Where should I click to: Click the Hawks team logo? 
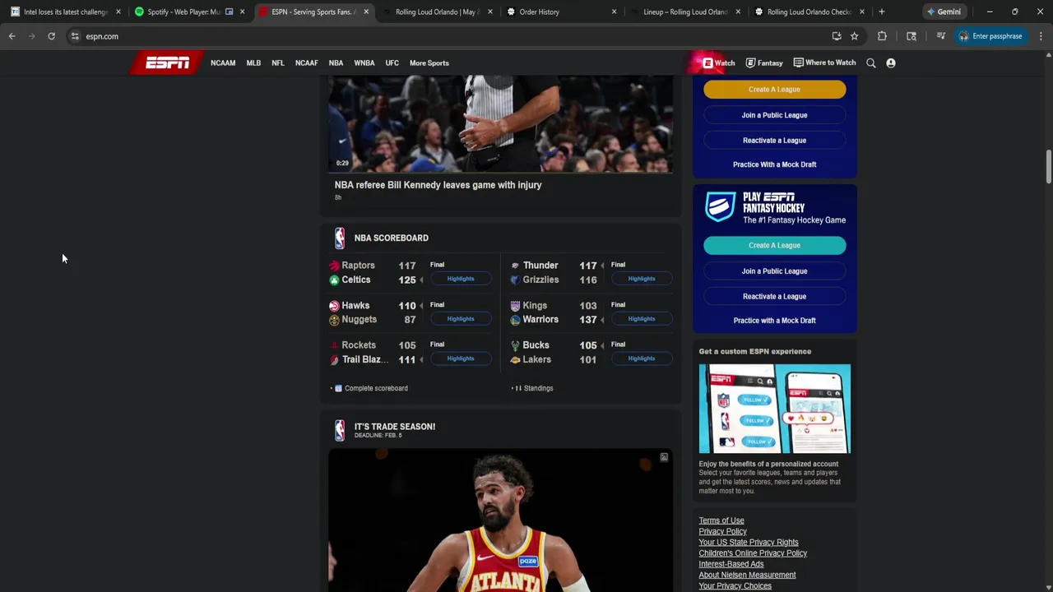click(334, 306)
